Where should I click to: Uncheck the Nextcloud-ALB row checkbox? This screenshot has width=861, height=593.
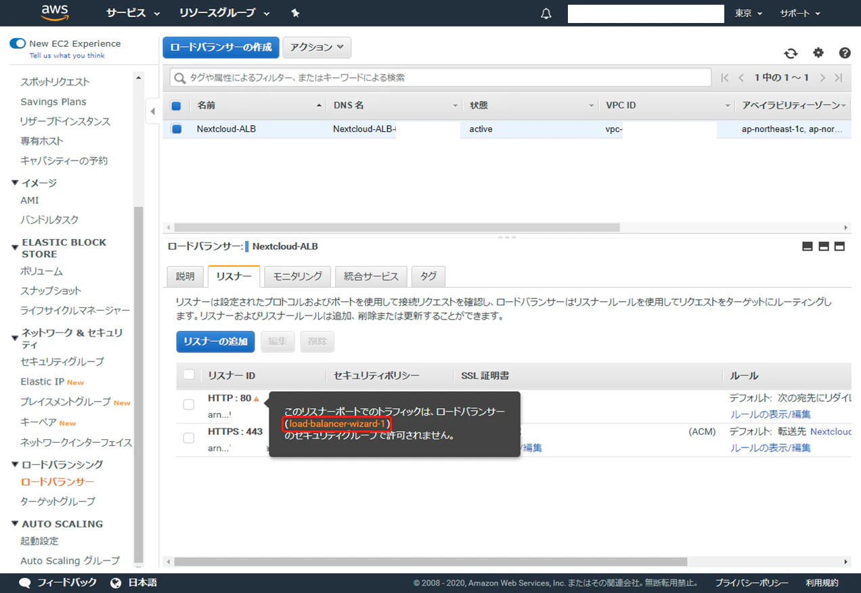click(177, 129)
